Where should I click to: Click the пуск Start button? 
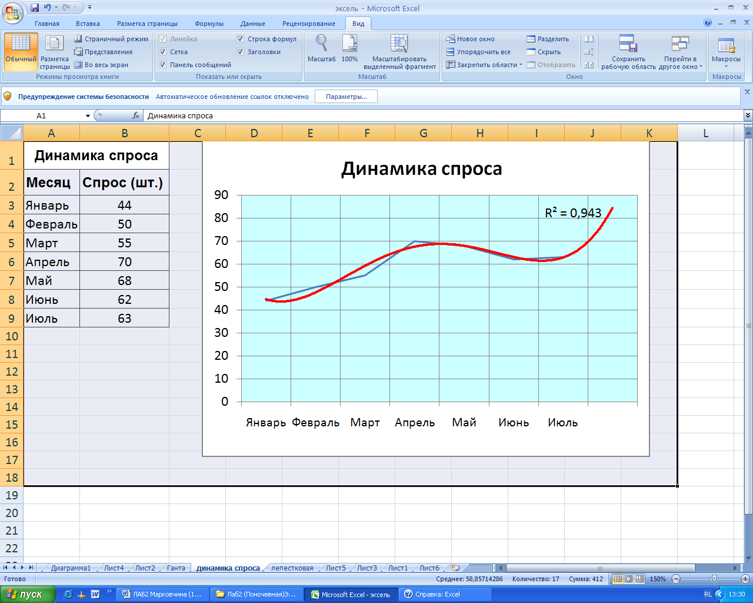point(28,594)
